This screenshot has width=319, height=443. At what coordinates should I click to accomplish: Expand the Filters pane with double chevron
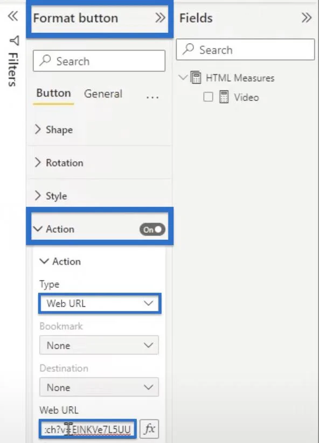tap(13, 16)
